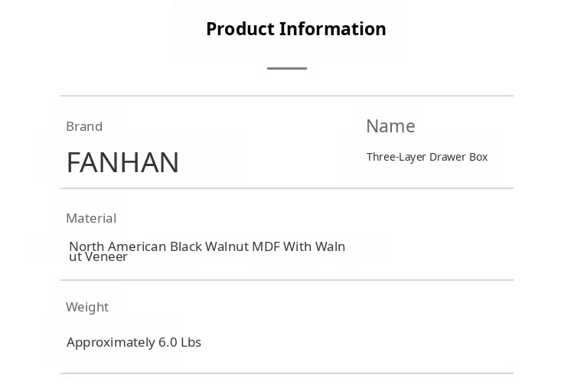This screenshot has width=574, height=388.
Task: Click the short gray underline below heading
Action: (287, 68)
